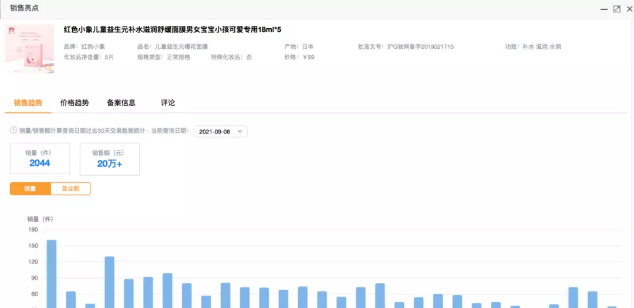Minimize the 销售亮点 window

[603, 9]
